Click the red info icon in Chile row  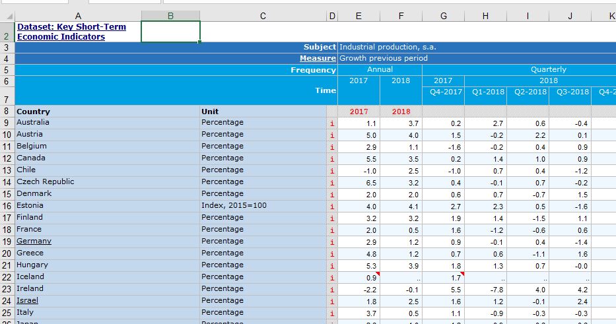coord(332,171)
